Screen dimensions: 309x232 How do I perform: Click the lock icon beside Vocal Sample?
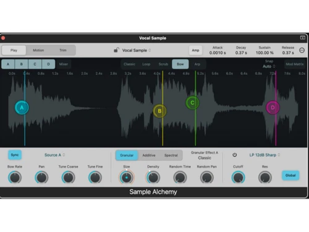pyautogui.click(x=116, y=50)
